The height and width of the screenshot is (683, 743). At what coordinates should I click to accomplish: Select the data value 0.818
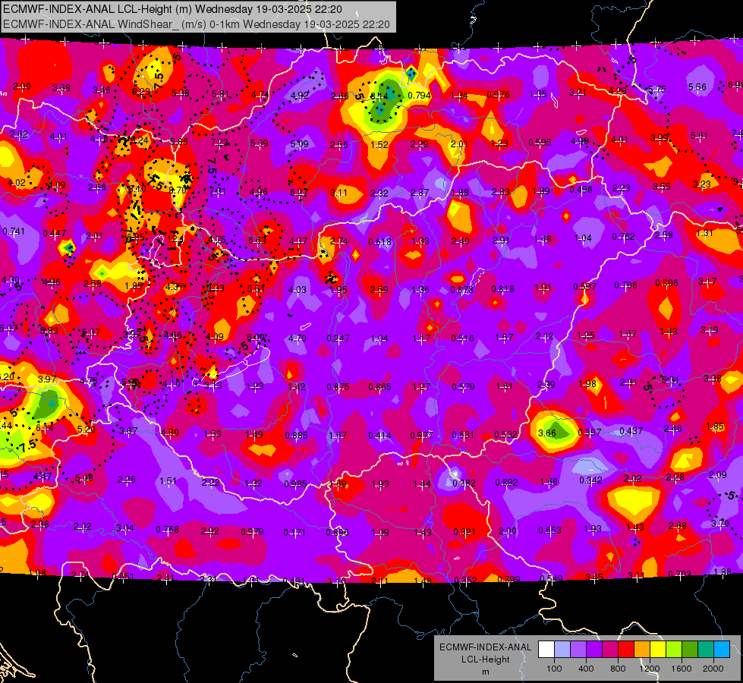pyautogui.click(x=502, y=288)
